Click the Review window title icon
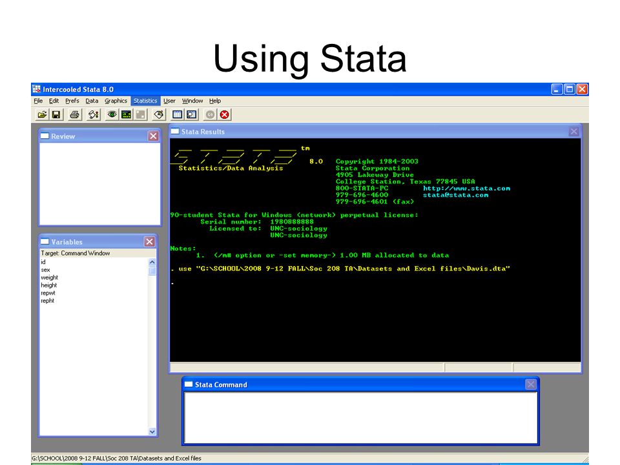This screenshot has height=465, width=620. [45, 136]
